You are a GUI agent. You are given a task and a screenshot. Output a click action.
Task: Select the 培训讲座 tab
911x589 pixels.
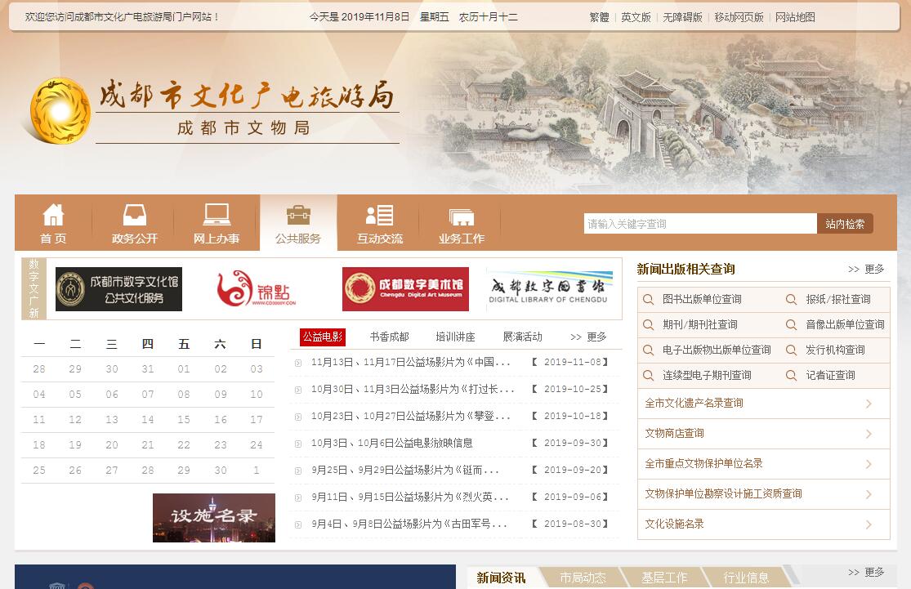tap(455, 337)
